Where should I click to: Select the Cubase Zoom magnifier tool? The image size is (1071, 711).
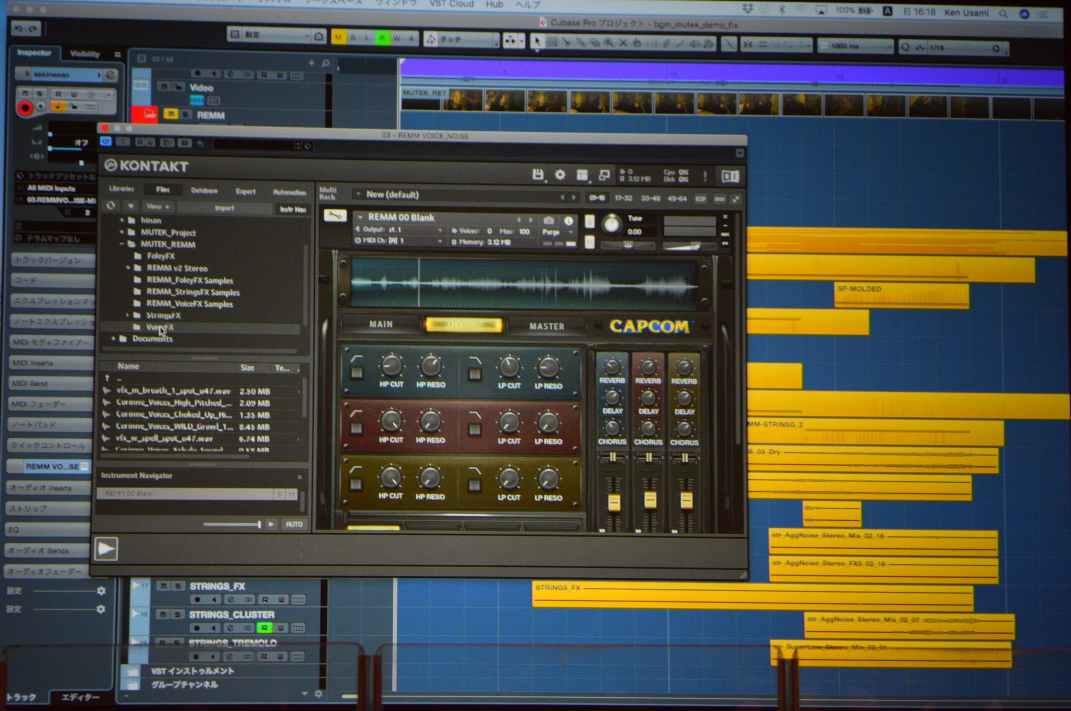pos(609,43)
